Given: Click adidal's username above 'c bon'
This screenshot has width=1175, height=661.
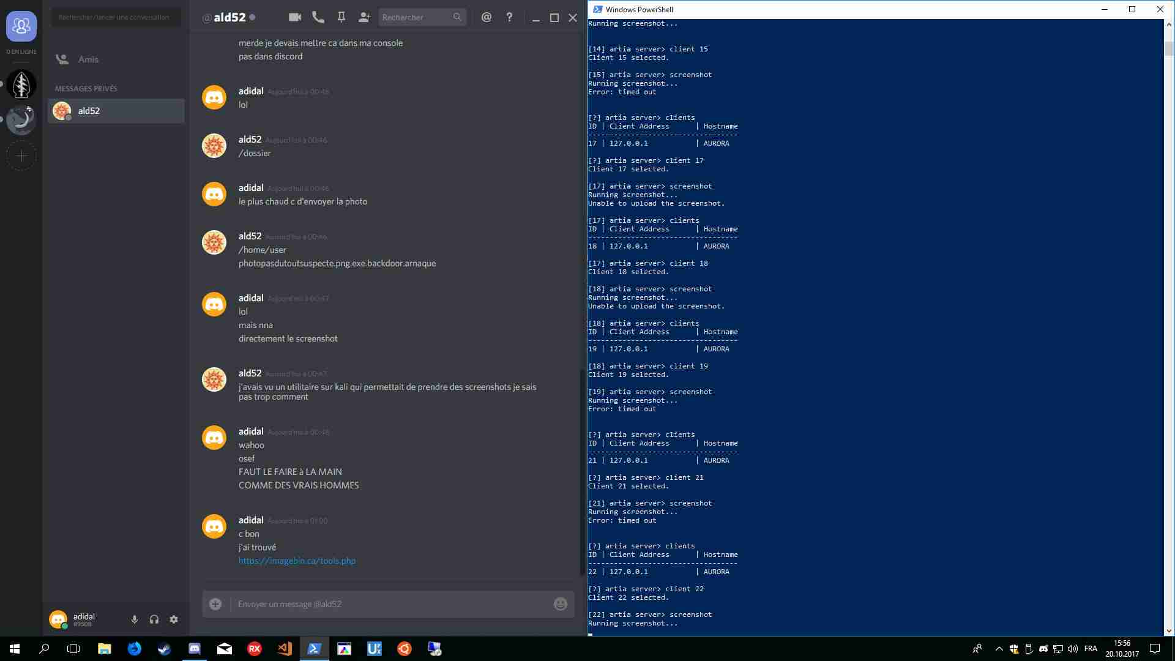Looking at the screenshot, I should [251, 520].
